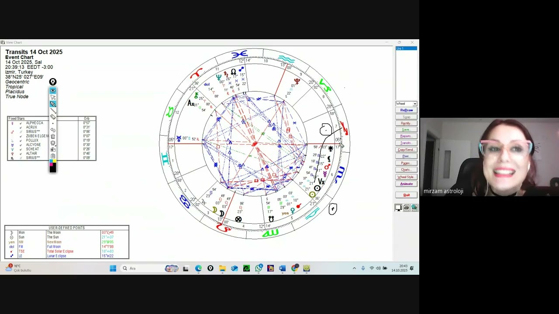Click the microphone tray icon
The height and width of the screenshot is (314, 559).
click(363, 268)
